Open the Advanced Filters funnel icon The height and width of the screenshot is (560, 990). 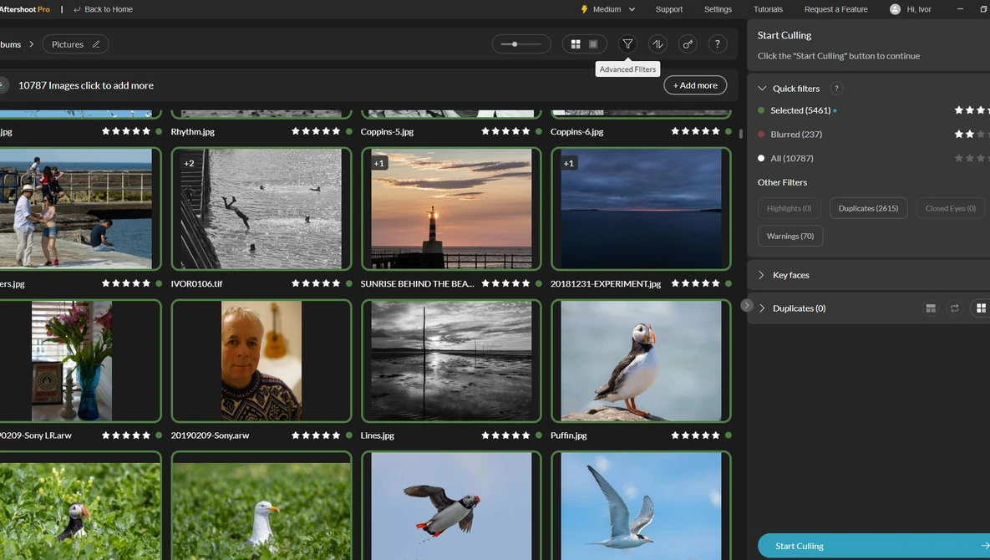click(627, 44)
